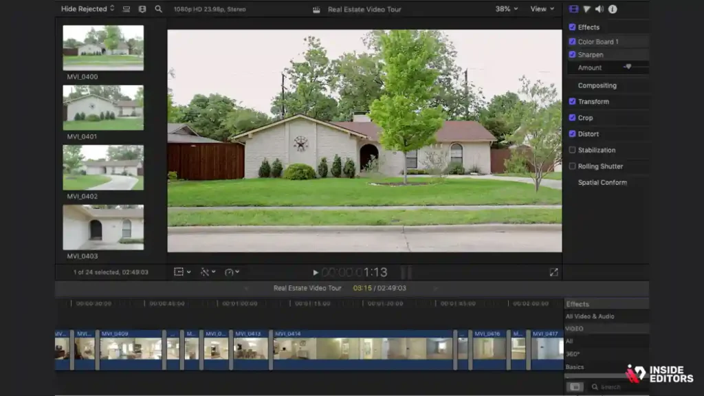Open the 38% zoom dropdown

tap(507, 9)
